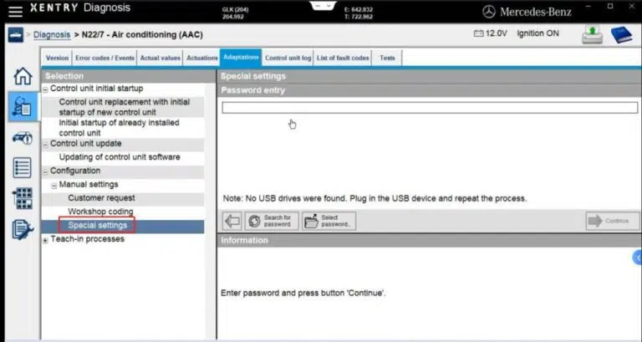Open the vehicle warning icon in sidebar
This screenshot has height=342, width=642.
23,138
